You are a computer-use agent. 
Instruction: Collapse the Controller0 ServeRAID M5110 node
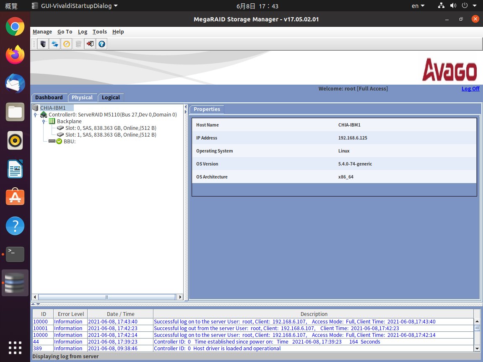pyautogui.click(x=36, y=115)
